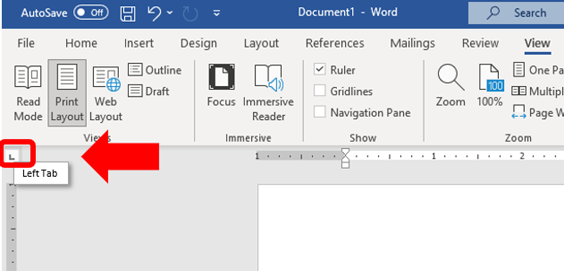The image size is (564, 271).
Task: Open the Undo history dropdown arrow
Action: tap(169, 13)
